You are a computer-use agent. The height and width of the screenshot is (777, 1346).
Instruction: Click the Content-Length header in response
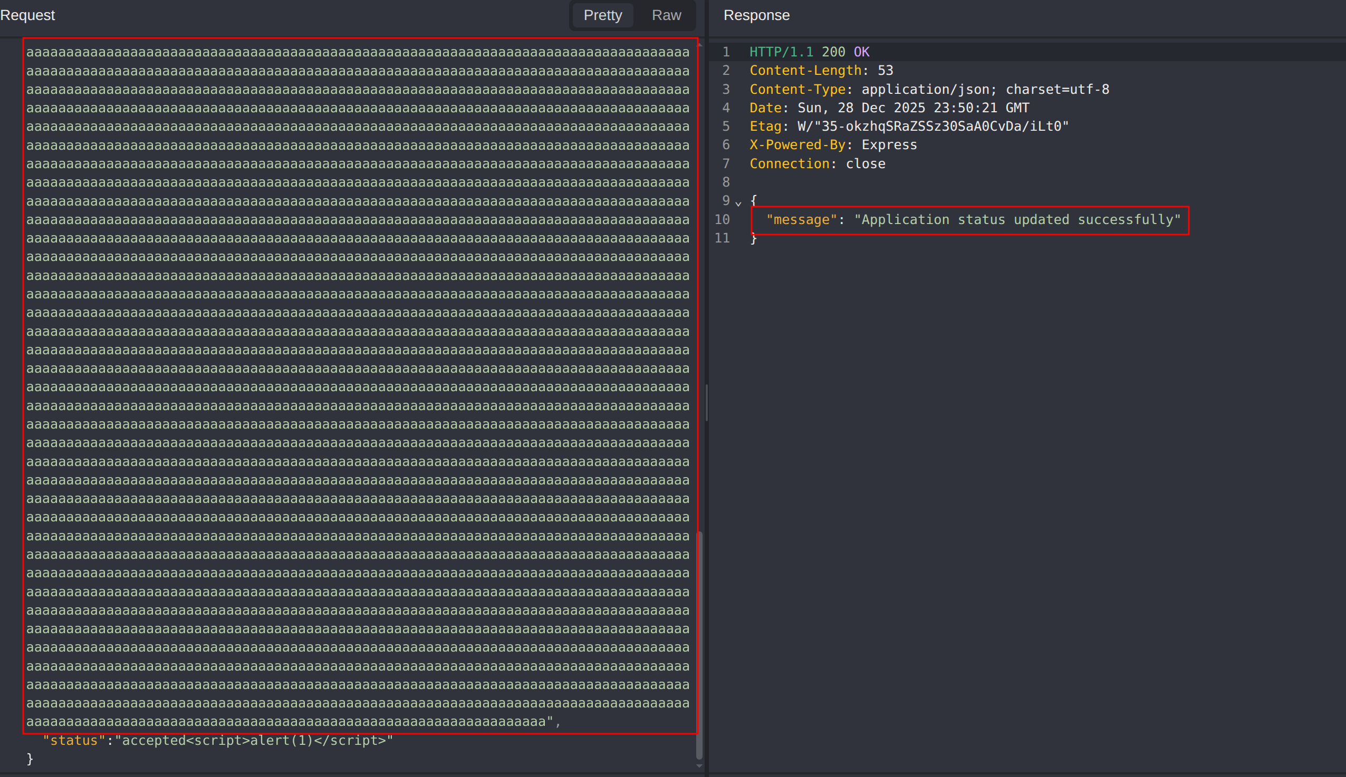[821, 71]
